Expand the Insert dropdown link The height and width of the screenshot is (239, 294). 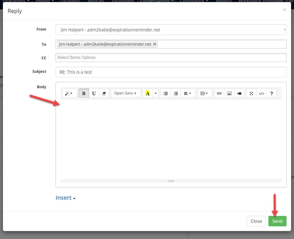65,198
